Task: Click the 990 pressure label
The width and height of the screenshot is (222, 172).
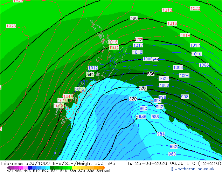Action: [144, 108]
